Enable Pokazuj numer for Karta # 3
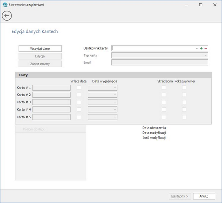This screenshot has width=222, height=203. (184, 102)
